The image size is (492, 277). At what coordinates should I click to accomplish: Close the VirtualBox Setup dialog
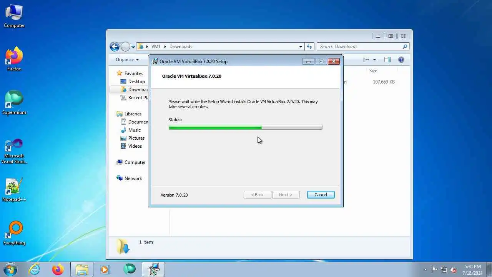[x=334, y=62]
